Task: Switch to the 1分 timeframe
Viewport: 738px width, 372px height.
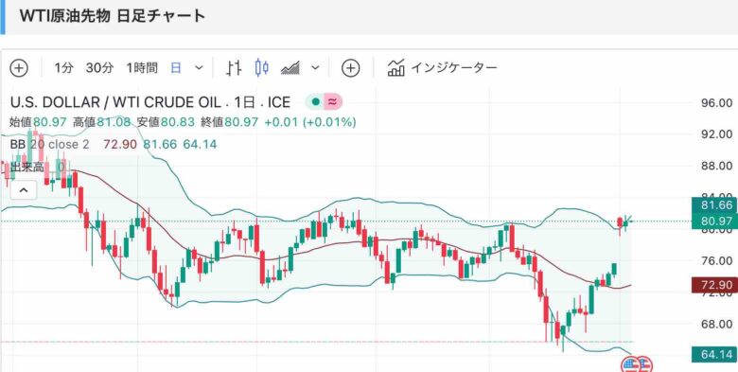Action: (64, 68)
